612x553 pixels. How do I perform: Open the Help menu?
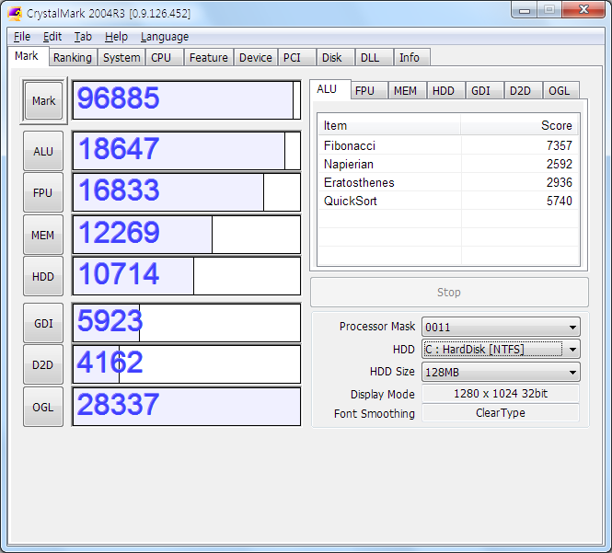point(116,37)
